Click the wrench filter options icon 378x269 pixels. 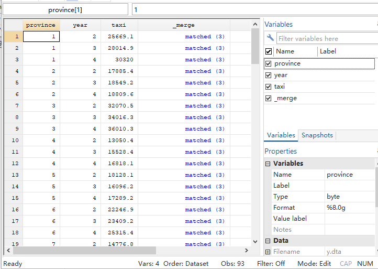(270, 38)
